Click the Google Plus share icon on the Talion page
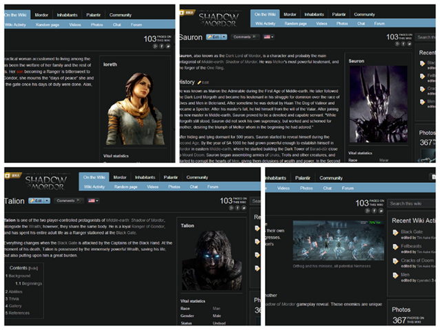Screen dimensions: 440x330 (231, 208)
